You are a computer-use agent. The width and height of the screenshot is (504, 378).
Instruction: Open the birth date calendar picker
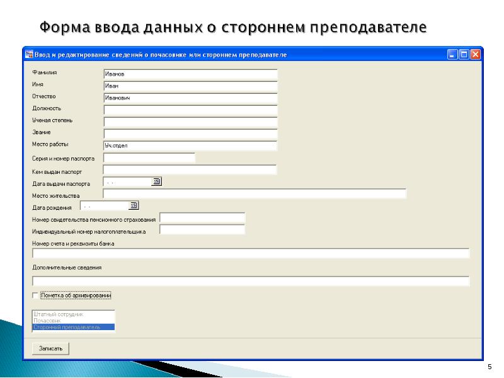[x=134, y=205]
